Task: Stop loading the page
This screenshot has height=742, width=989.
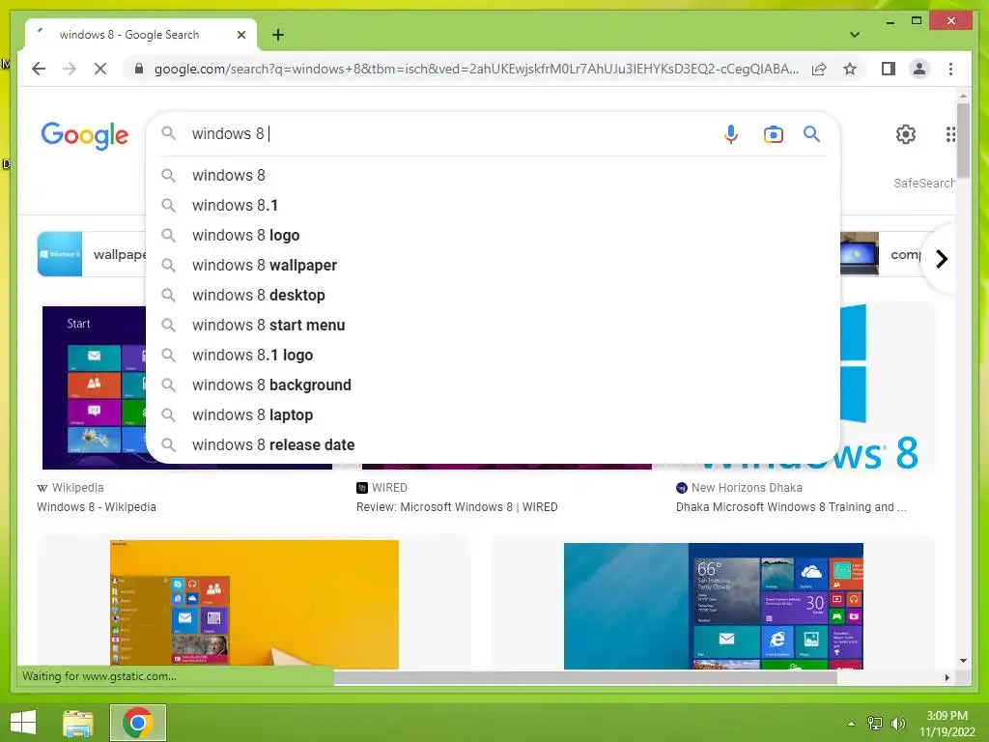Action: (100, 69)
